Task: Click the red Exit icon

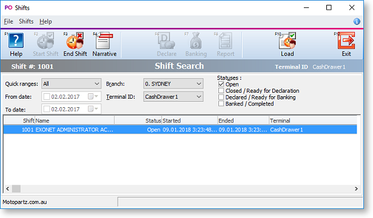Action: pyautogui.click(x=346, y=41)
